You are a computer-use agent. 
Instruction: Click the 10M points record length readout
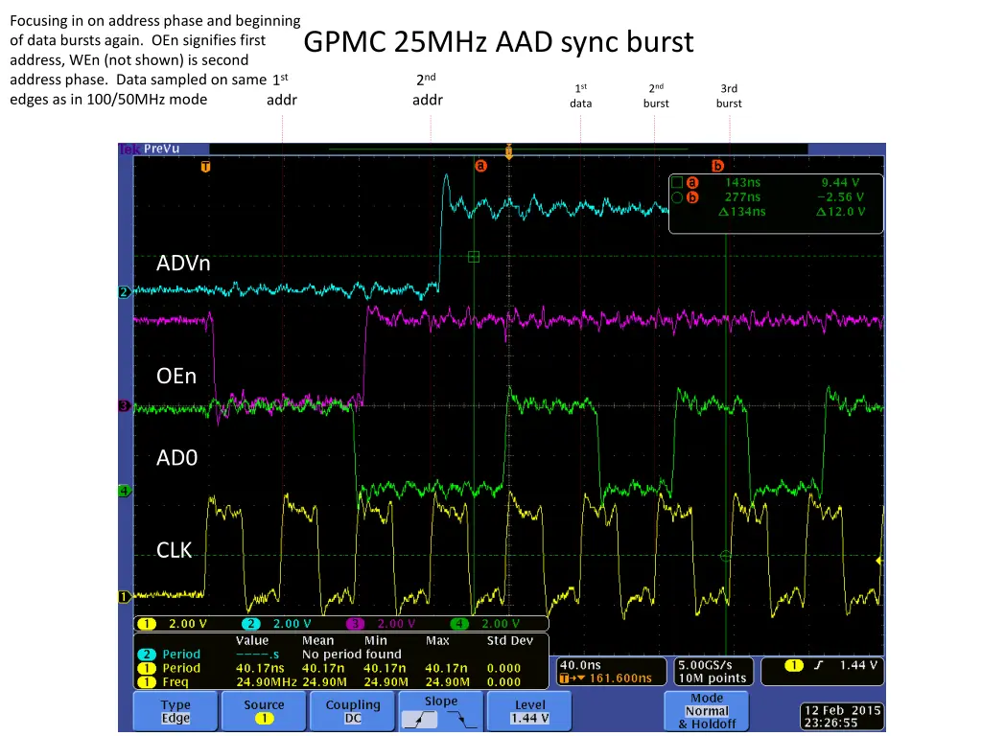pos(713,678)
